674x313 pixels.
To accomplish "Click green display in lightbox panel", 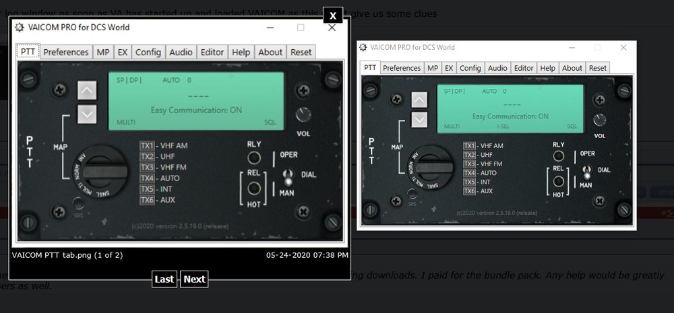I will pos(196,101).
